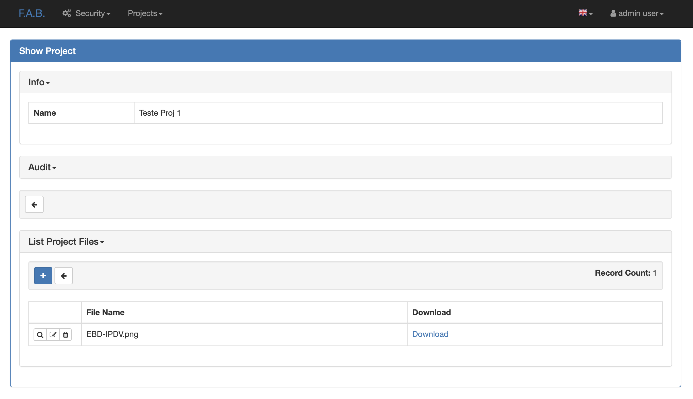This screenshot has height=399, width=693.
Task: Open the Security menu
Action: point(90,13)
